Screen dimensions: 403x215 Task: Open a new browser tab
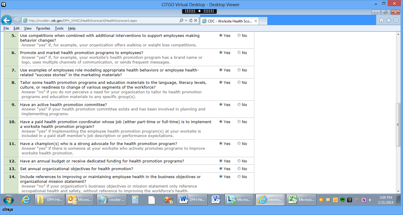coord(263,21)
